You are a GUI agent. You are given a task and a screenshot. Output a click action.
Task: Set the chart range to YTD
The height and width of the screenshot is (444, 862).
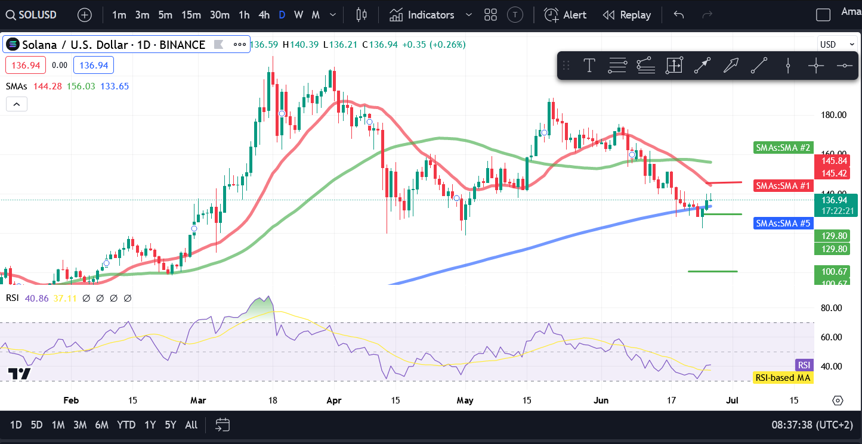pyautogui.click(x=126, y=425)
